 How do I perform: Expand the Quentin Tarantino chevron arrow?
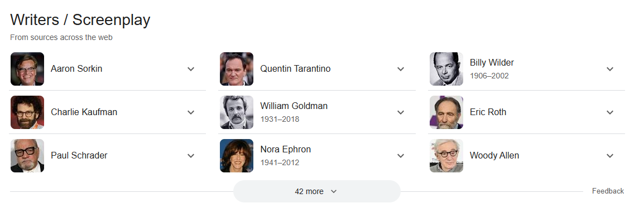pos(401,69)
